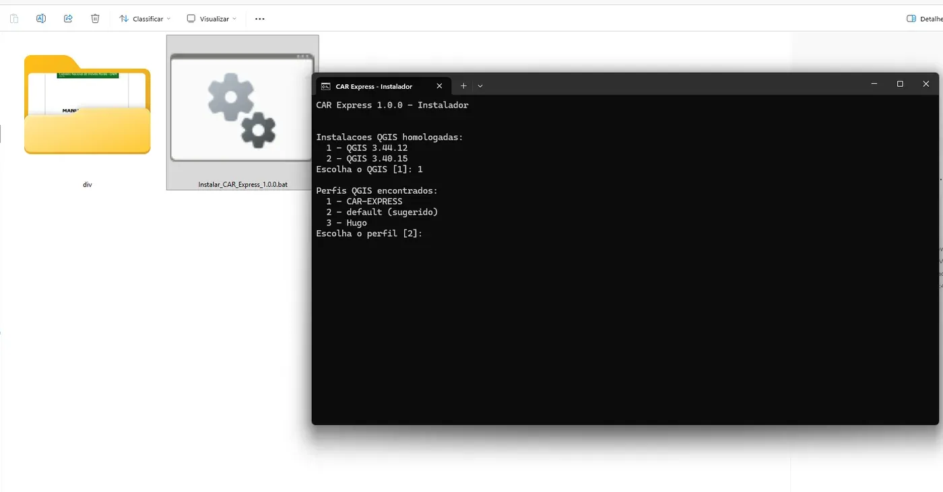Maximize the terminal window

point(900,84)
